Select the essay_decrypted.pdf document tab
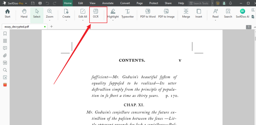The width and height of the screenshot is (256, 125). (x=24, y=27)
